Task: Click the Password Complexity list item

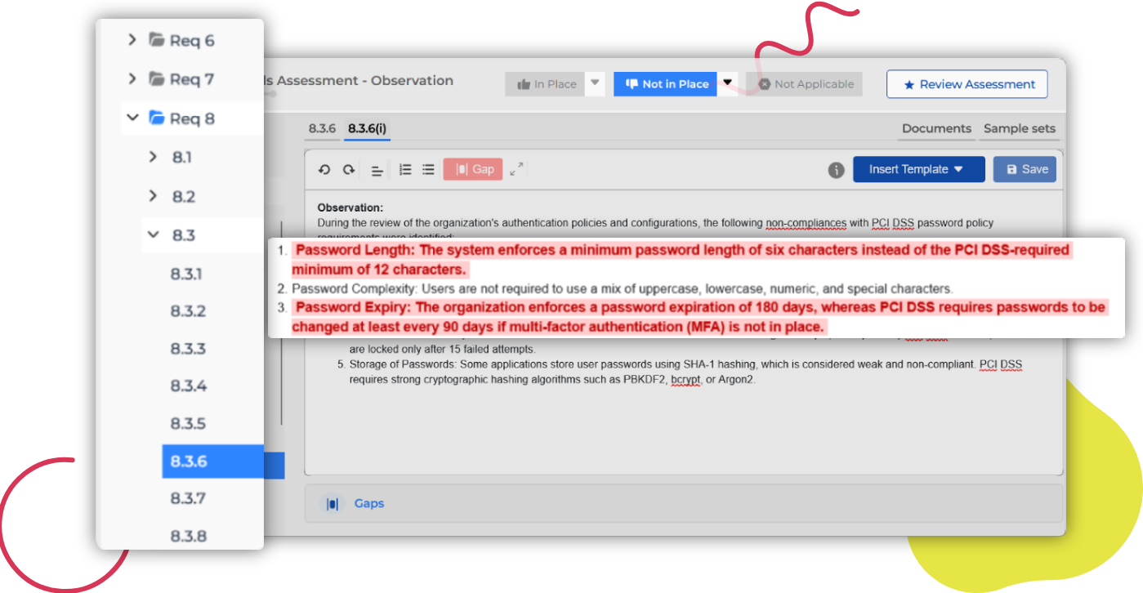Action: [x=622, y=288]
